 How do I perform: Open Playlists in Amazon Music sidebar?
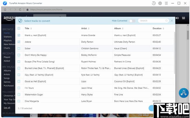[x=8, y=40]
